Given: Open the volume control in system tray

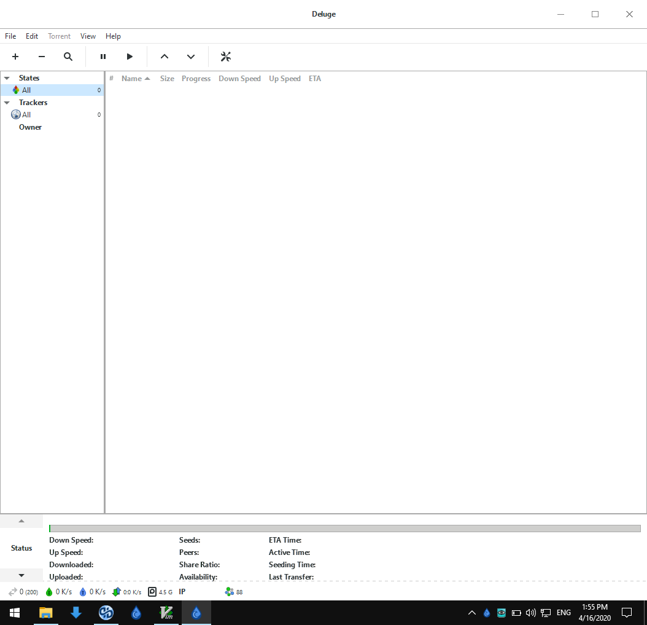Looking at the screenshot, I should (x=530, y=613).
